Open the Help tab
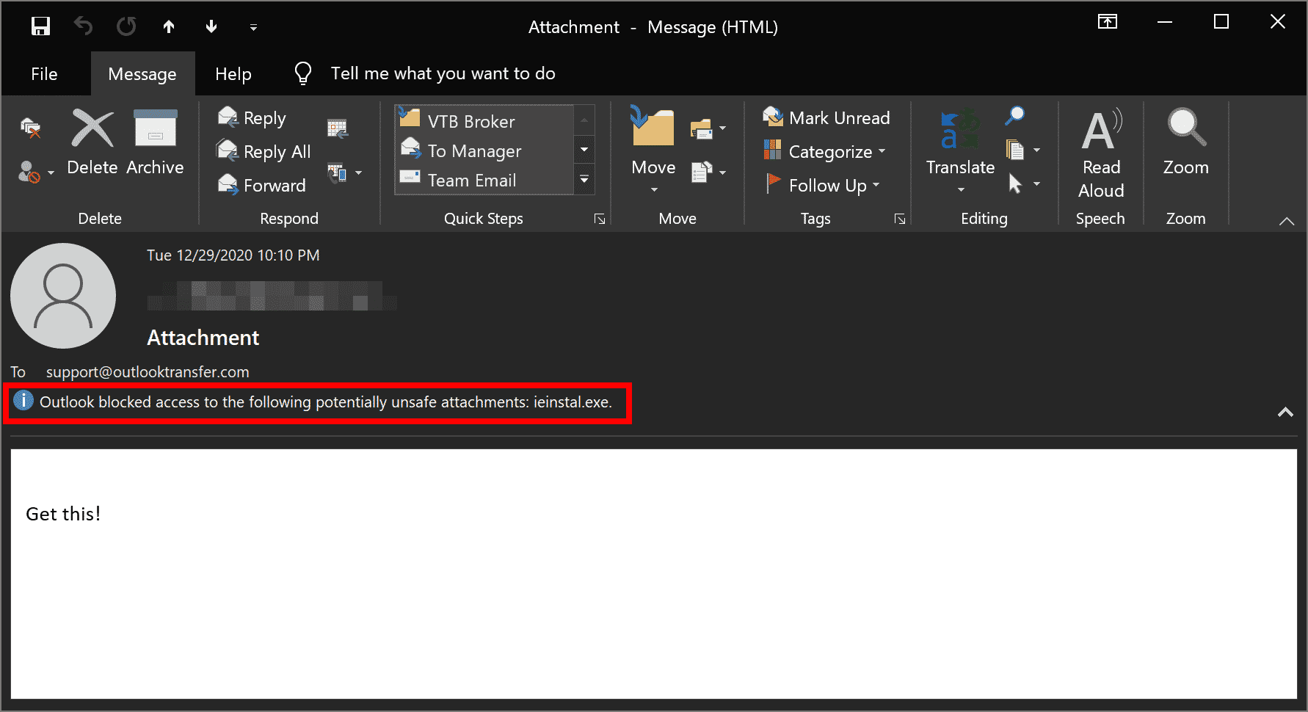The height and width of the screenshot is (712, 1308). 233,73
